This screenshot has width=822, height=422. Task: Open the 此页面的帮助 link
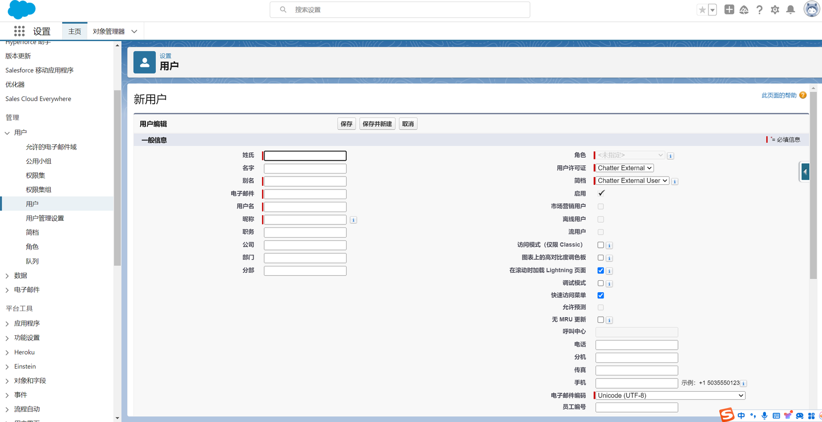coord(778,95)
